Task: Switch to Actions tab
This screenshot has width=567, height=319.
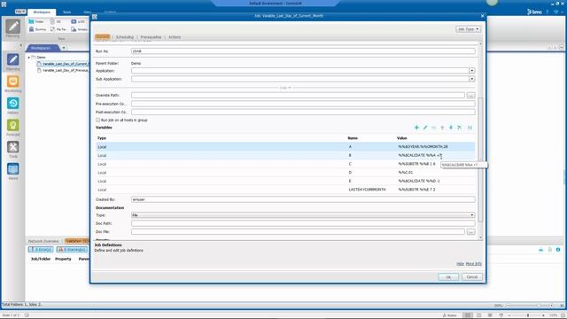Action: click(175, 37)
